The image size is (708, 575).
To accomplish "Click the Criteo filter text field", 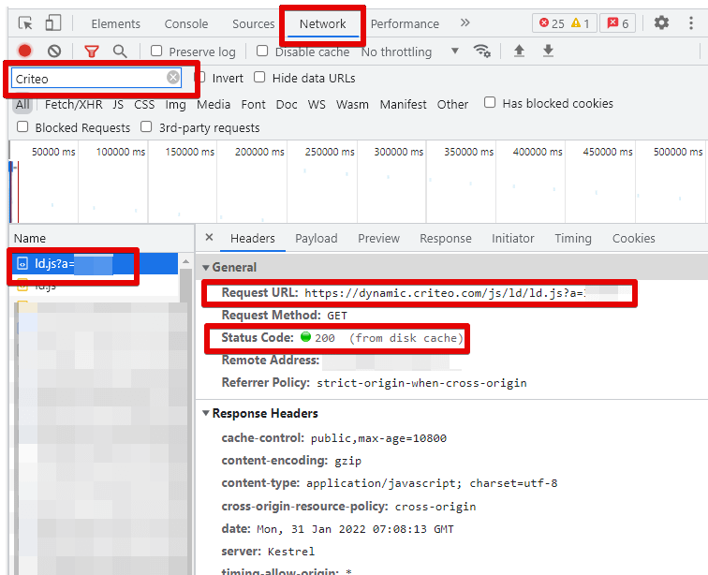I will click(x=89, y=79).
